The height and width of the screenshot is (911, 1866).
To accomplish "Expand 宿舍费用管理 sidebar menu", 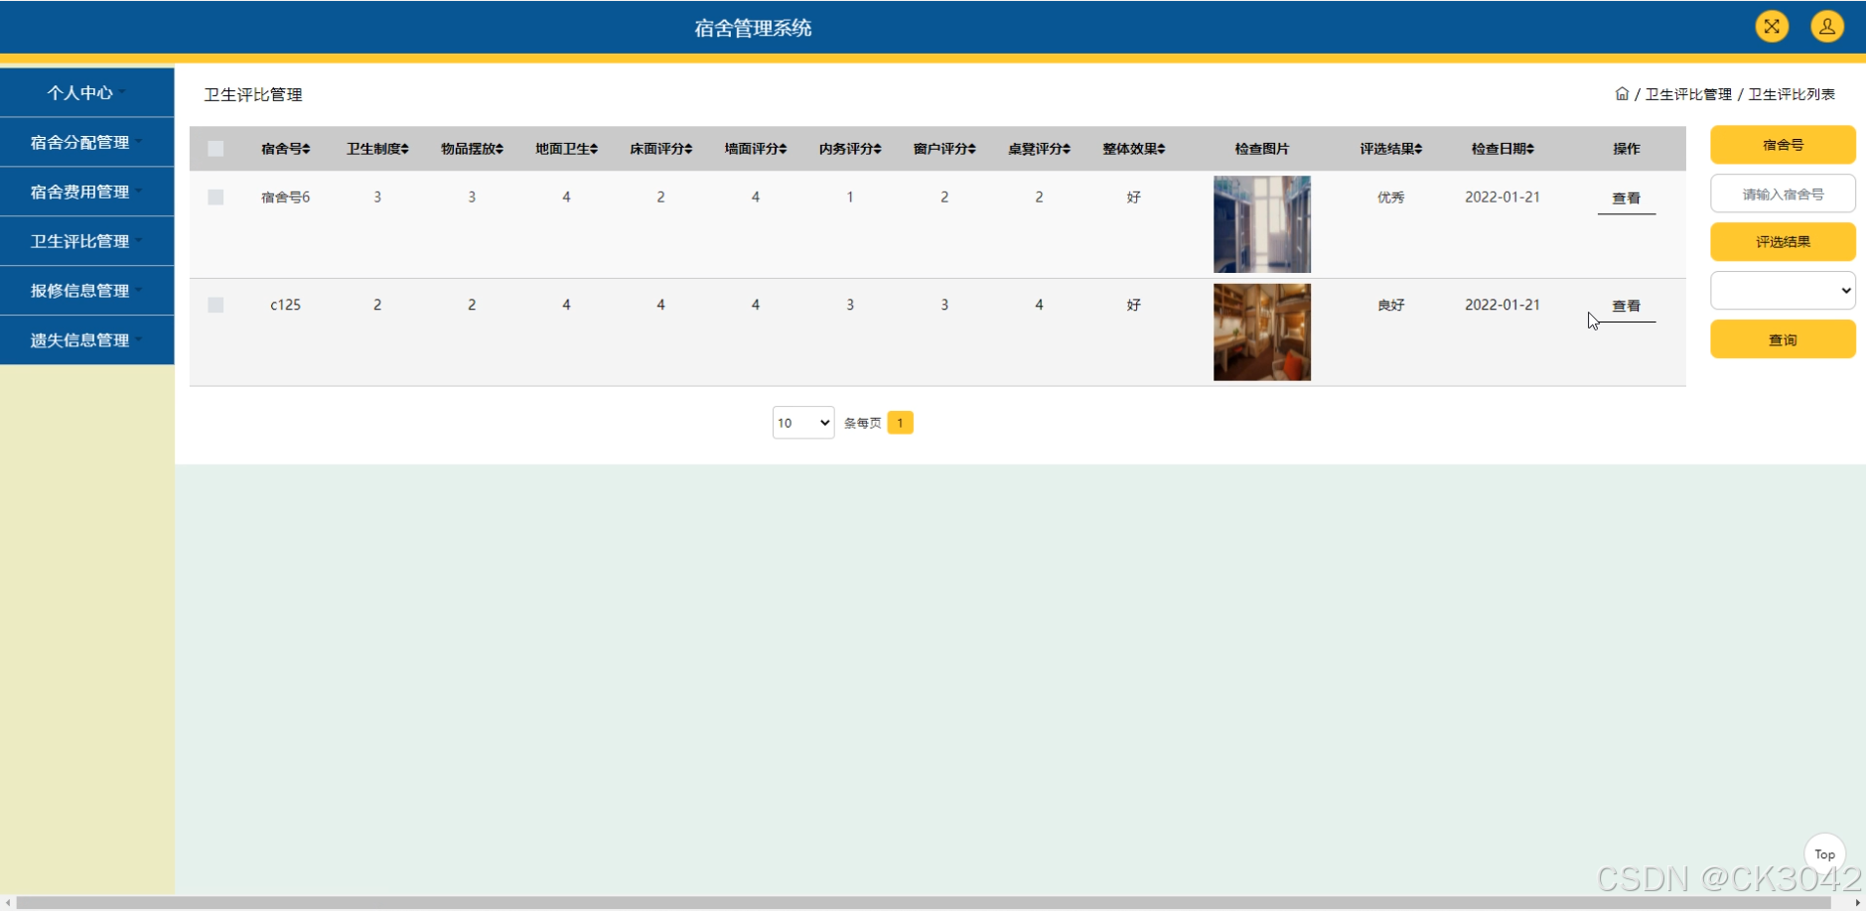I will coord(87,192).
